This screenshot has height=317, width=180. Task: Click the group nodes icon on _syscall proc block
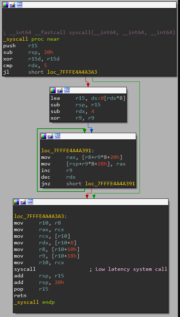(19, 5)
